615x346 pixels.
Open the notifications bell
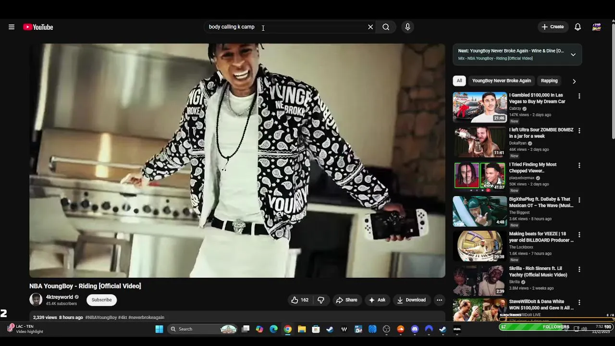578,27
